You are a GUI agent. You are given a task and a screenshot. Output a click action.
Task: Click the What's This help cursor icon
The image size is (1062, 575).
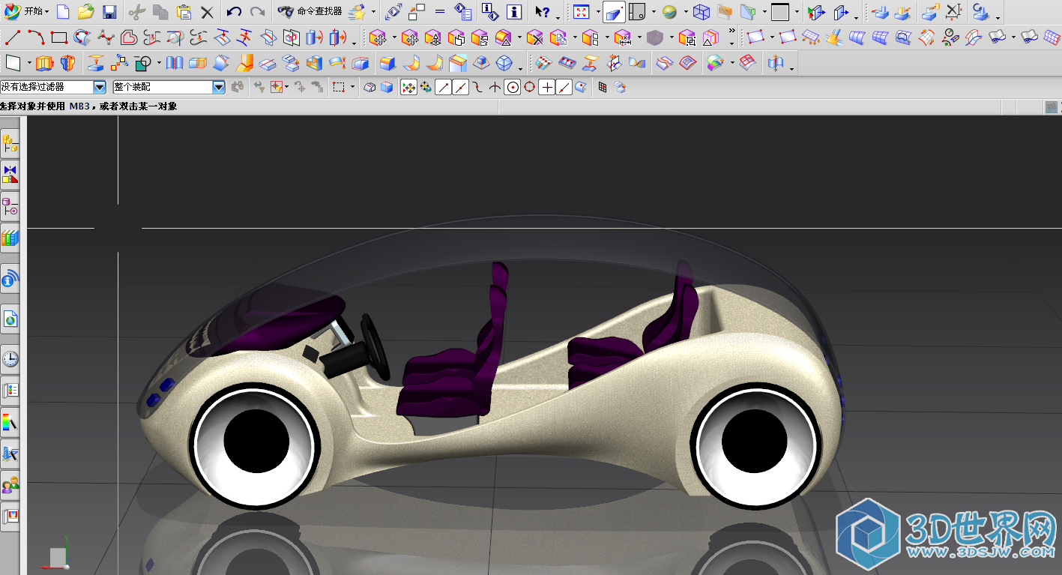tap(543, 12)
